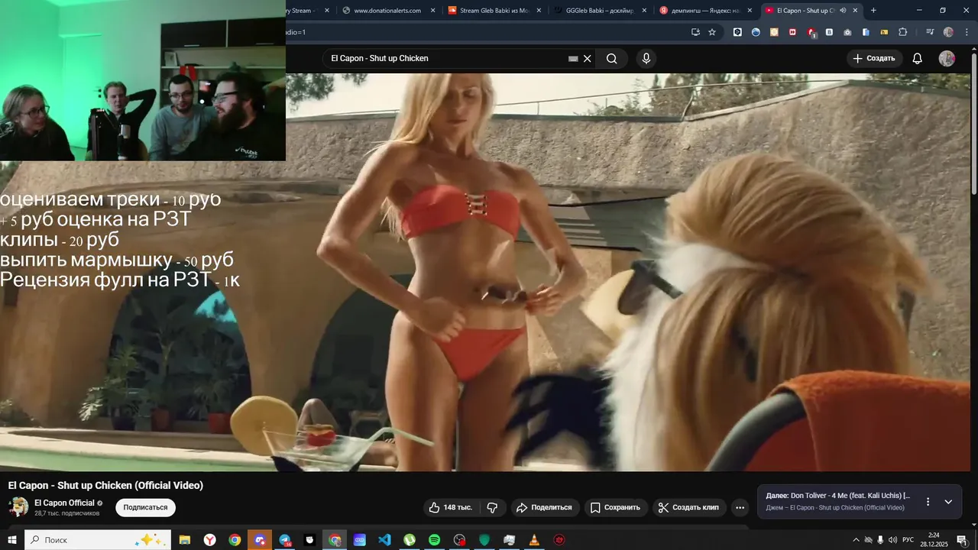Open the media control music-note icon
This screenshot has height=550, width=978.
(930, 32)
